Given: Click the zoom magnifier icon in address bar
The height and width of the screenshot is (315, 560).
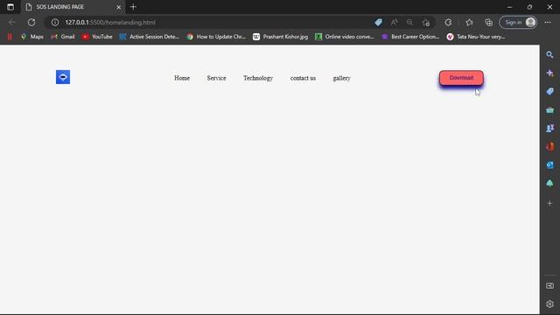Looking at the screenshot, I should [x=409, y=22].
